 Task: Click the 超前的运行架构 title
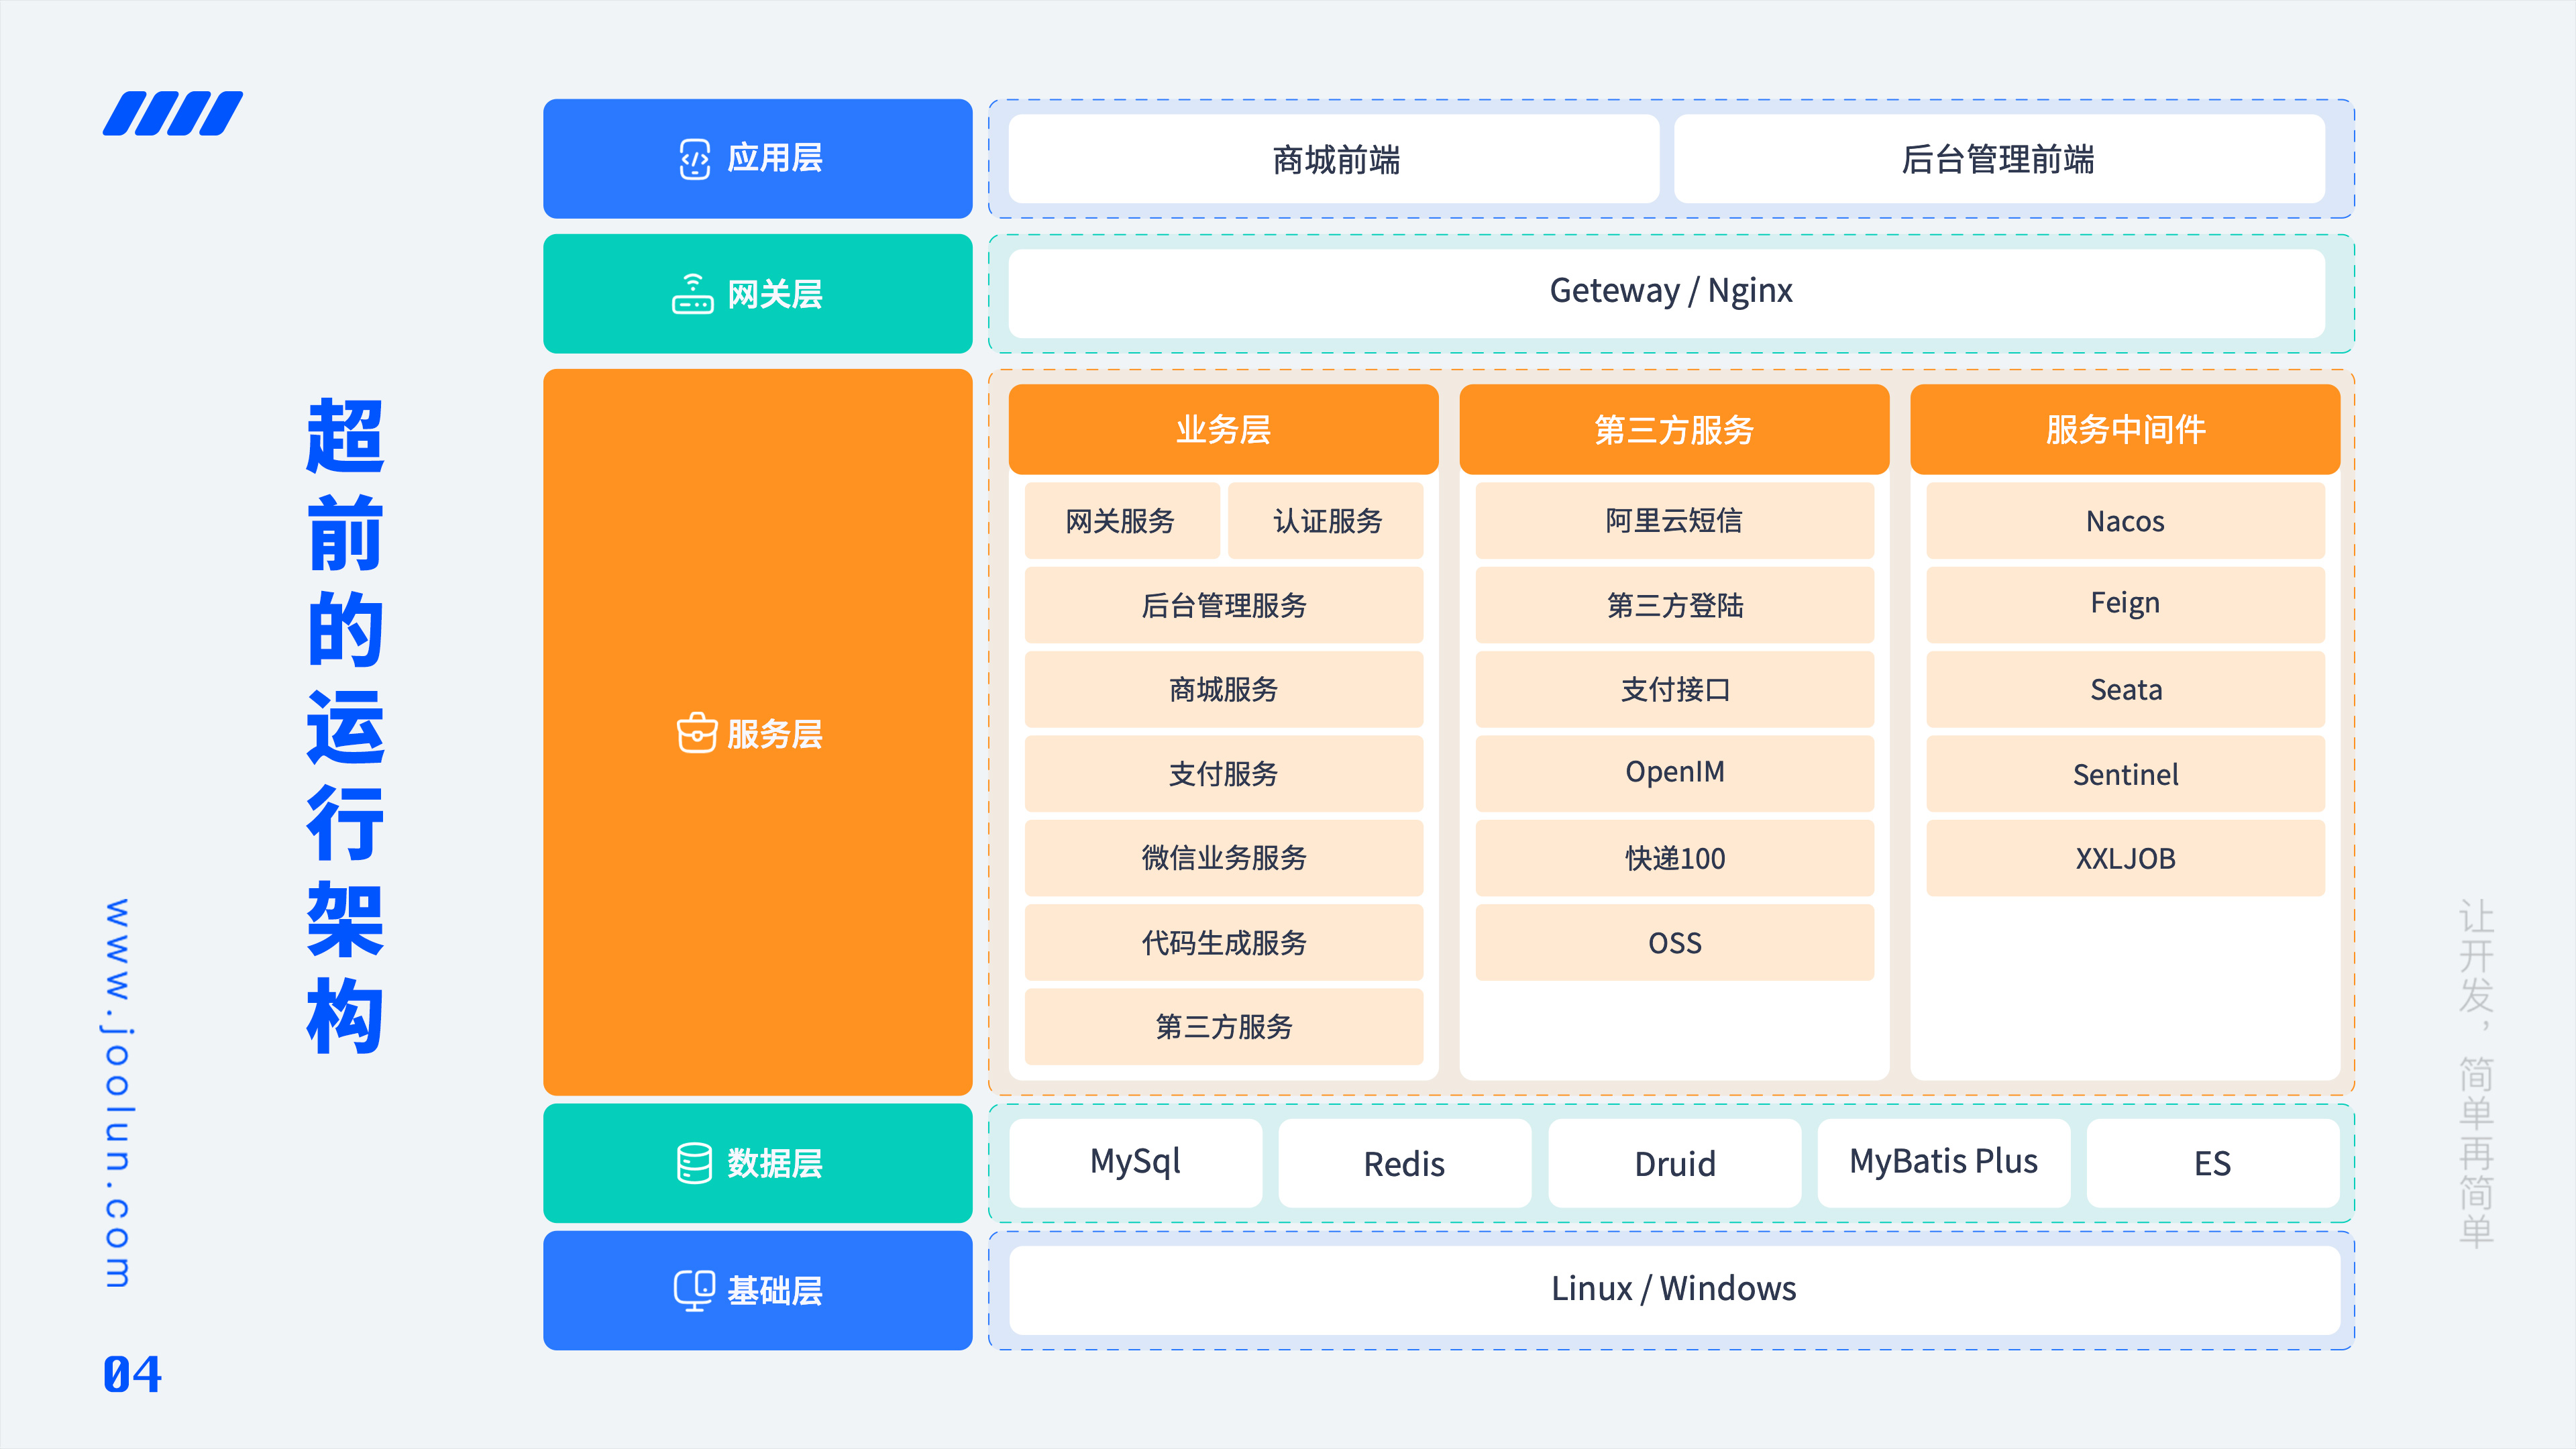click(345, 726)
